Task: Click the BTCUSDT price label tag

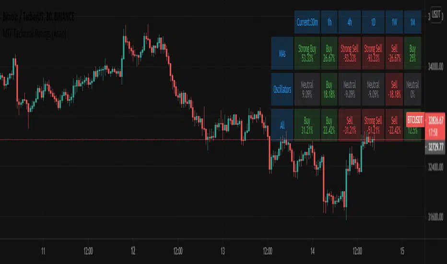Action: point(415,118)
